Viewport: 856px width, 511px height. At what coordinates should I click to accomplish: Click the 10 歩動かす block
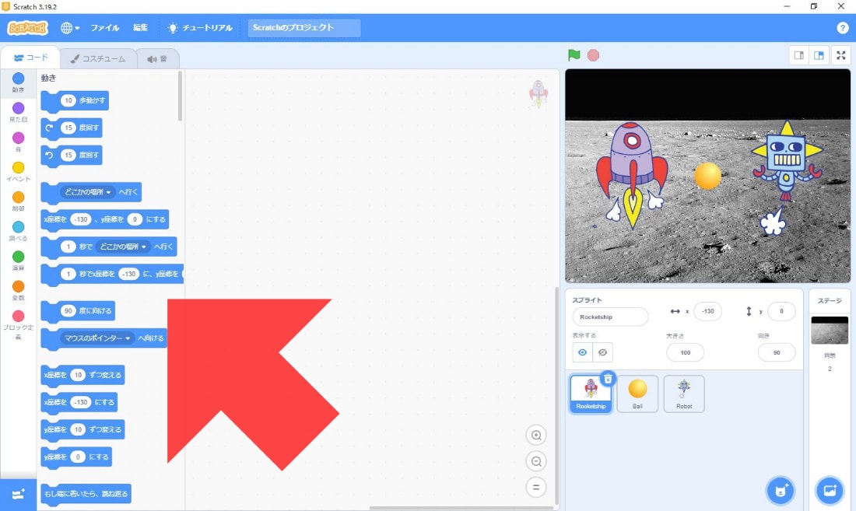pyautogui.click(x=75, y=100)
